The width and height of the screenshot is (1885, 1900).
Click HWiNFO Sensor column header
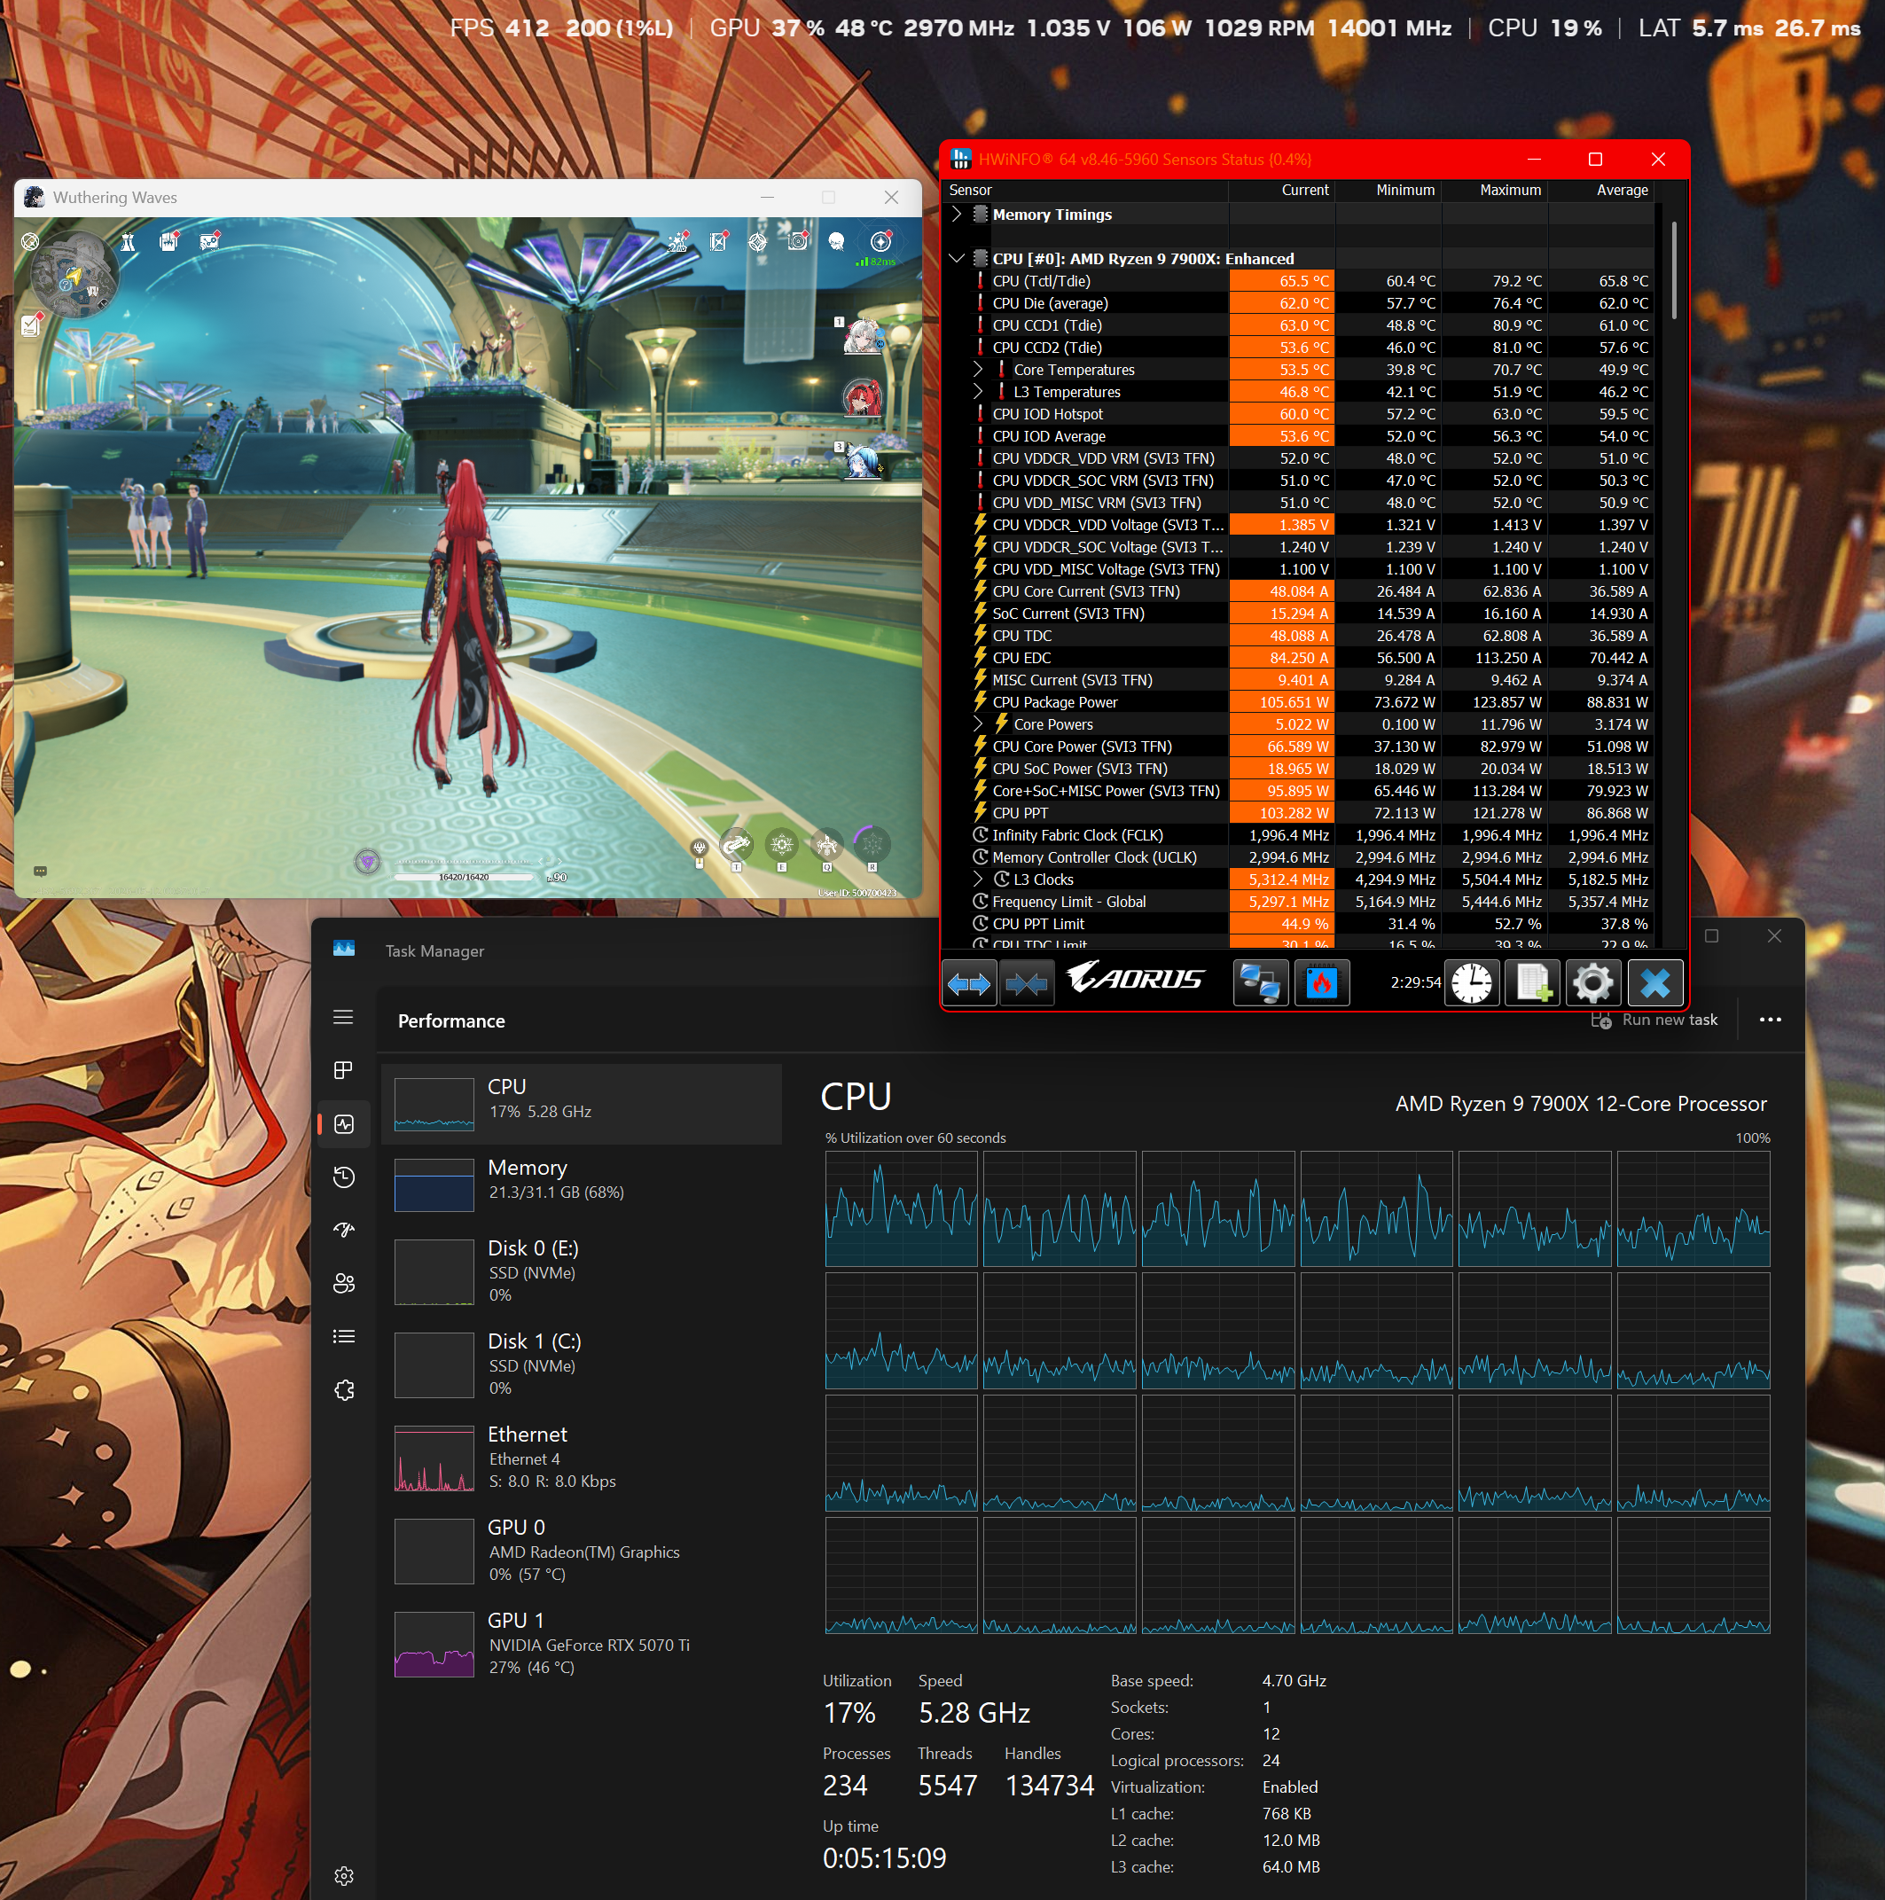1085,190
